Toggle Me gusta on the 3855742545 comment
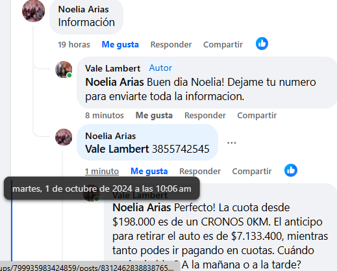The height and width of the screenshot is (271, 337). 149,171
